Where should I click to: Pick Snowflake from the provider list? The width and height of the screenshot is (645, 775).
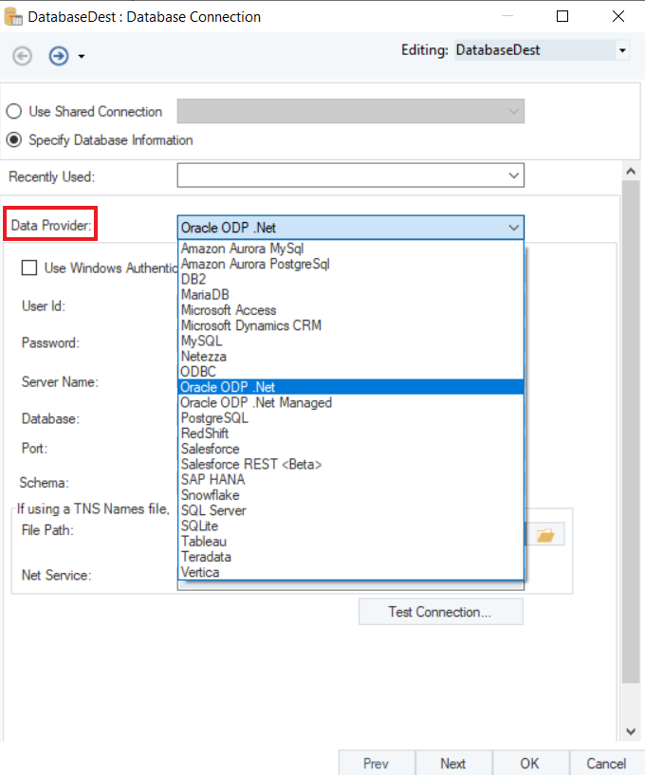(x=210, y=495)
